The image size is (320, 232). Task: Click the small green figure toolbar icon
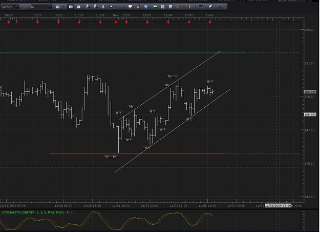[x=122, y=7]
